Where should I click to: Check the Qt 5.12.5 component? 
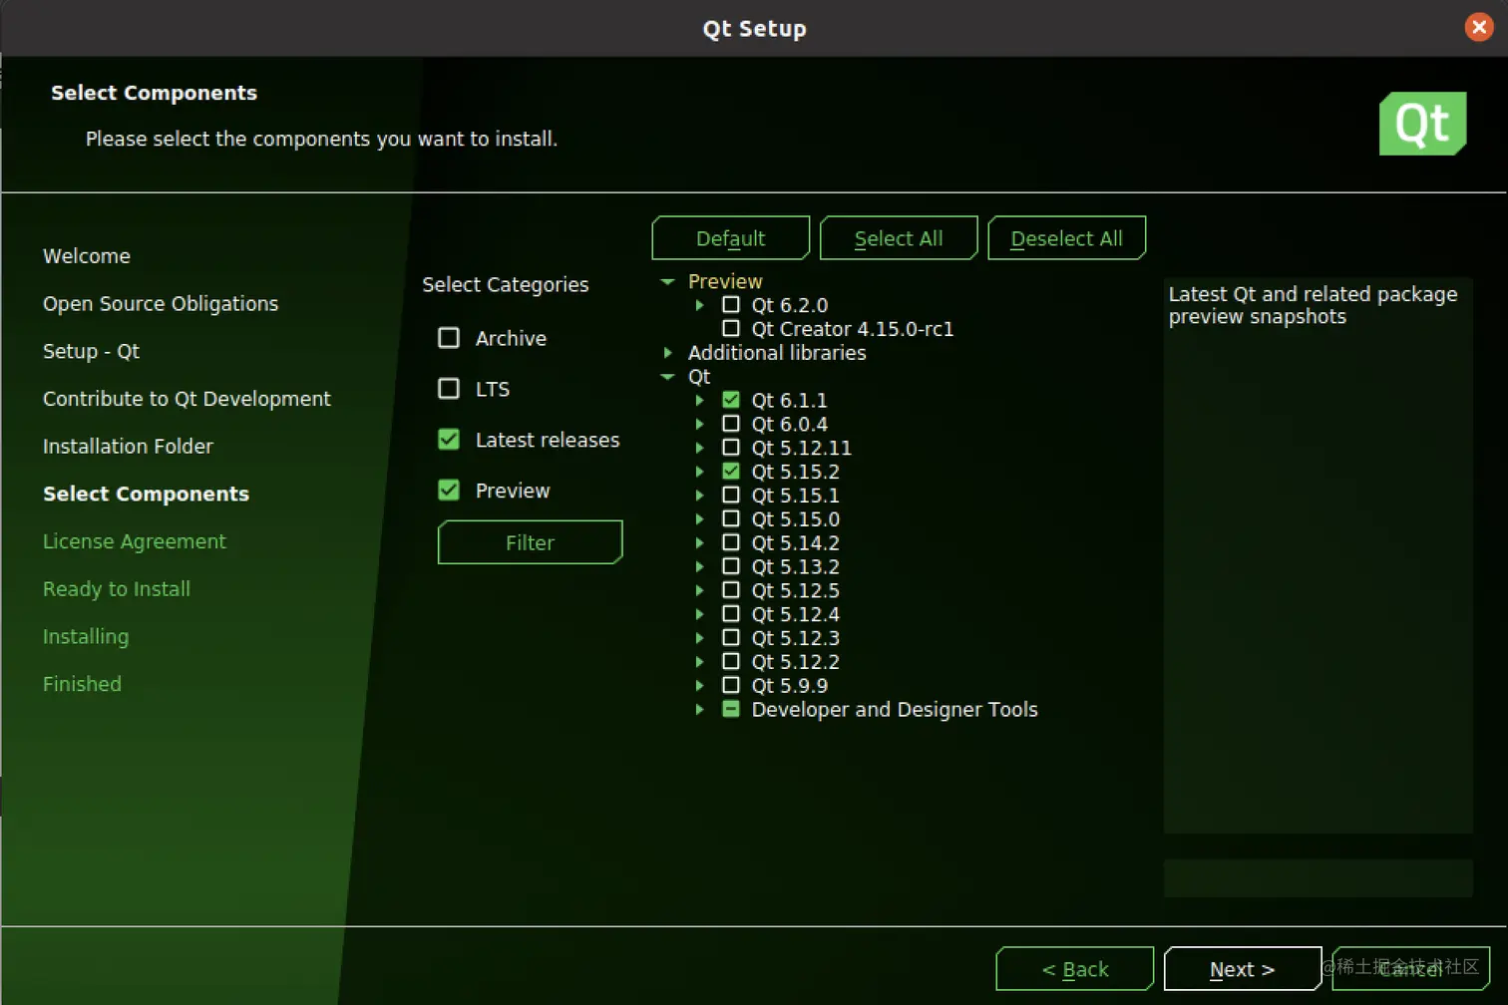pyautogui.click(x=731, y=590)
